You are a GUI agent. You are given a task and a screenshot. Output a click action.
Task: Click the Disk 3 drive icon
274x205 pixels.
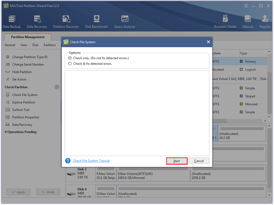tap(71, 174)
